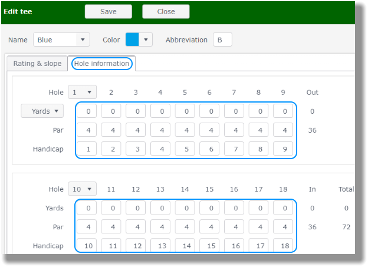Edit Handicap field showing 9

283,149
